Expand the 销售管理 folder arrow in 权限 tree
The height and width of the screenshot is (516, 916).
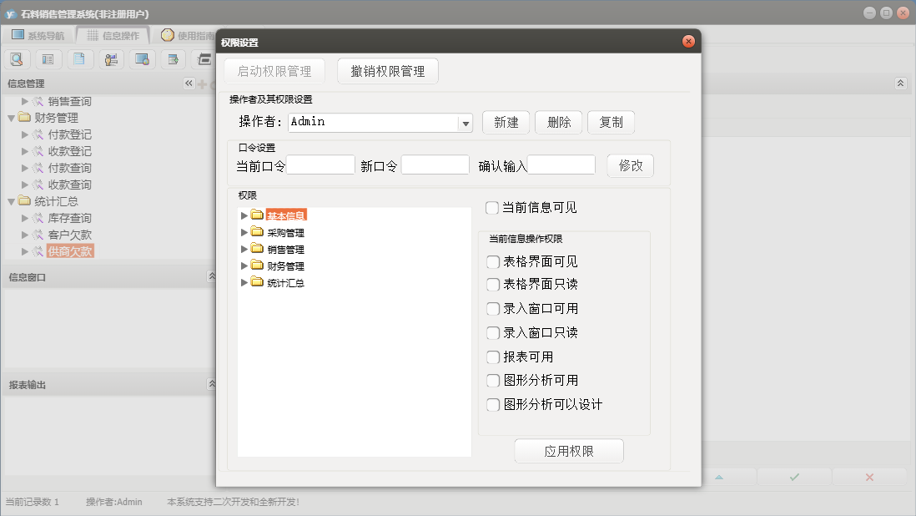point(244,249)
